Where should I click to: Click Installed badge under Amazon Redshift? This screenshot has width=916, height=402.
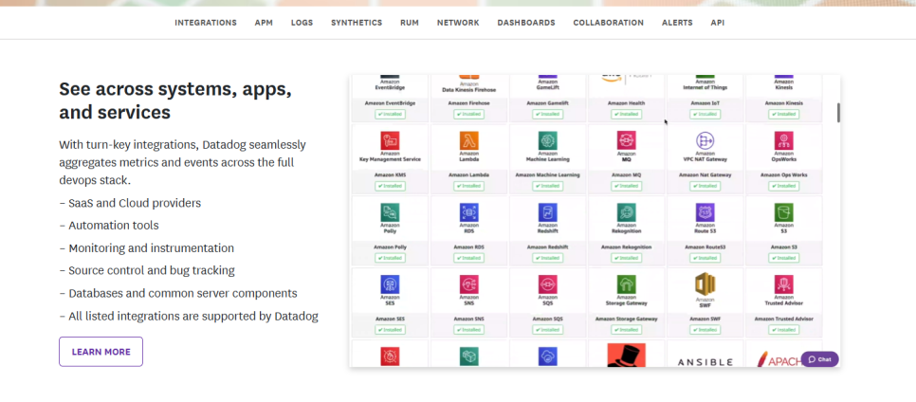[547, 258]
